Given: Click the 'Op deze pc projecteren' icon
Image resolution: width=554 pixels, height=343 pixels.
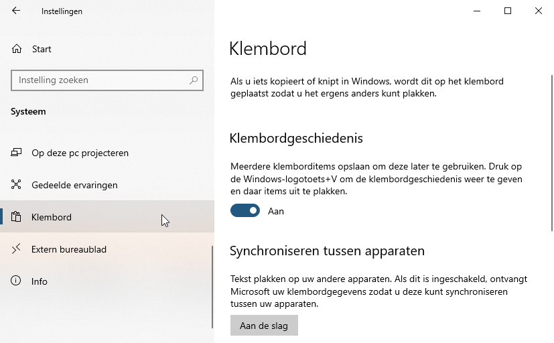Looking at the screenshot, I should pos(17,153).
